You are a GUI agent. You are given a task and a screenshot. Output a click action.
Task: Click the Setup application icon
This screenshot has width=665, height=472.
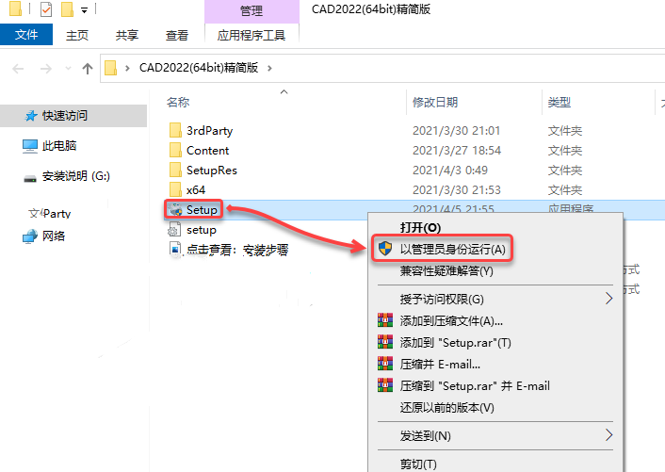pos(175,209)
